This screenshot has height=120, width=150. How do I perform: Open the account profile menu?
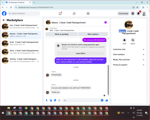tap(144, 13)
